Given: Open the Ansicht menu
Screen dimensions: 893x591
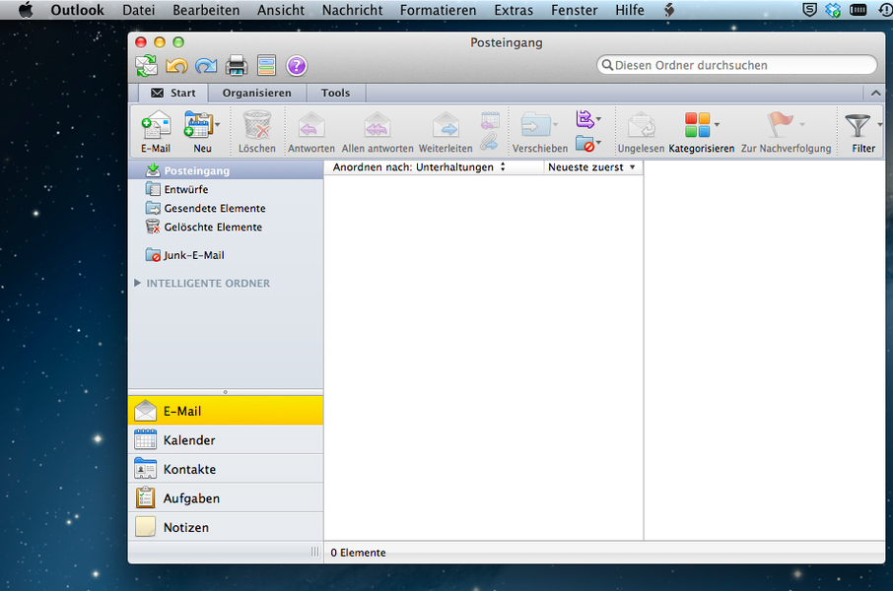Looking at the screenshot, I should click(x=281, y=10).
